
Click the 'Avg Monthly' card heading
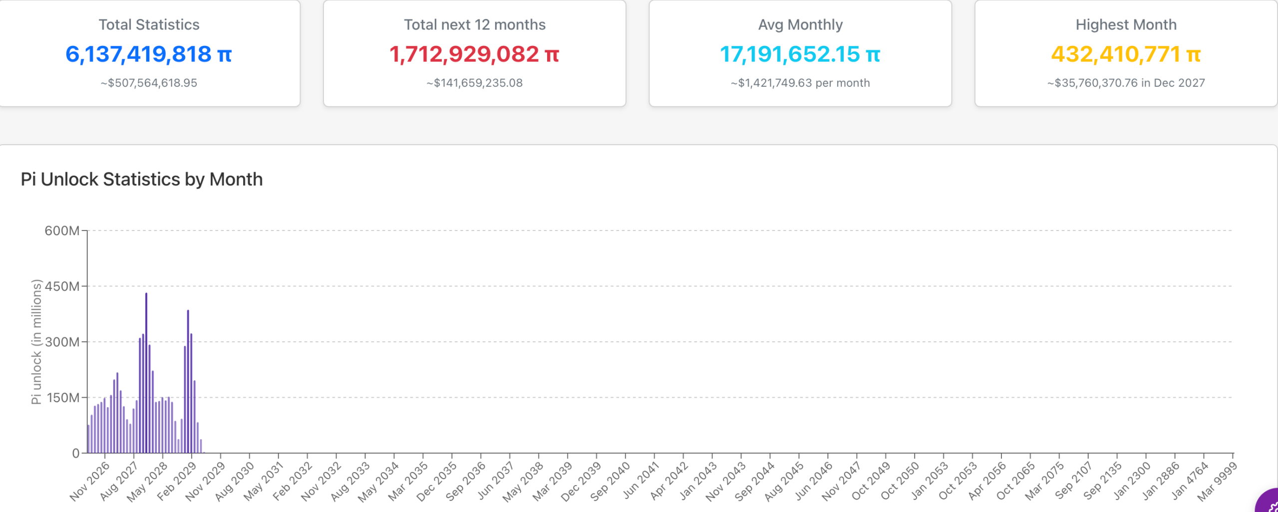(800, 24)
